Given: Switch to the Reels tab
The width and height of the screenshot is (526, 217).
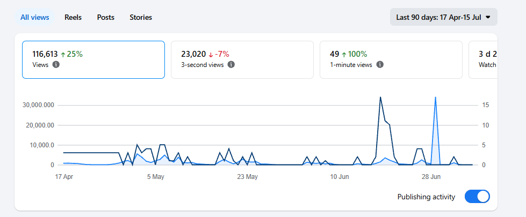Looking at the screenshot, I should coord(73,17).
